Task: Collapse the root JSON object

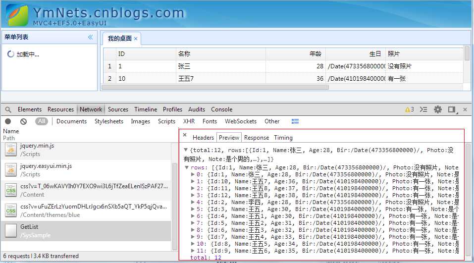Action: click(186, 150)
